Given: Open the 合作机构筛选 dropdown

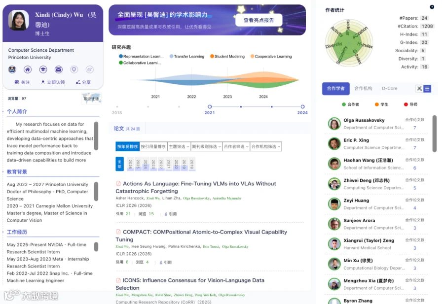Looking at the screenshot, I should point(266,146).
